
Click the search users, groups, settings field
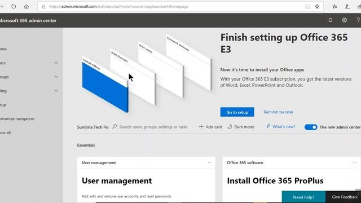[153, 127]
